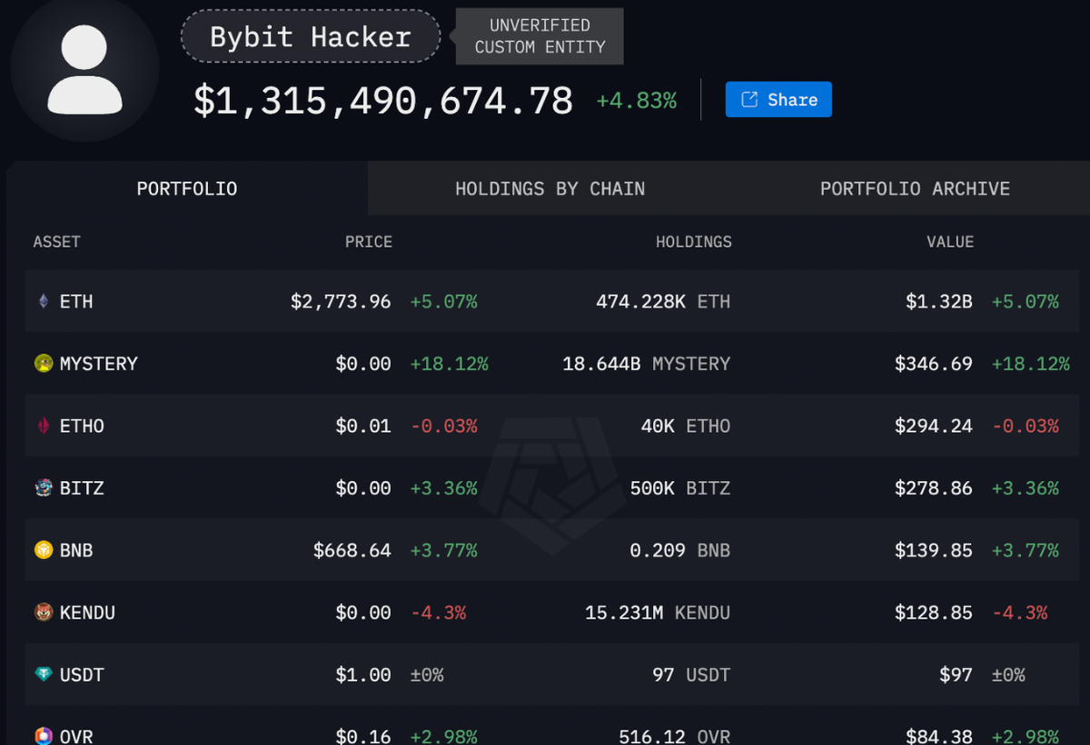Click the MYSTERY token icon
This screenshot has height=745, width=1090.
coord(43,364)
